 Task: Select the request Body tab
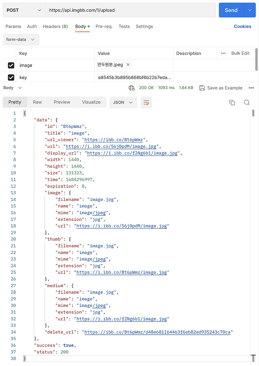[x=82, y=26]
